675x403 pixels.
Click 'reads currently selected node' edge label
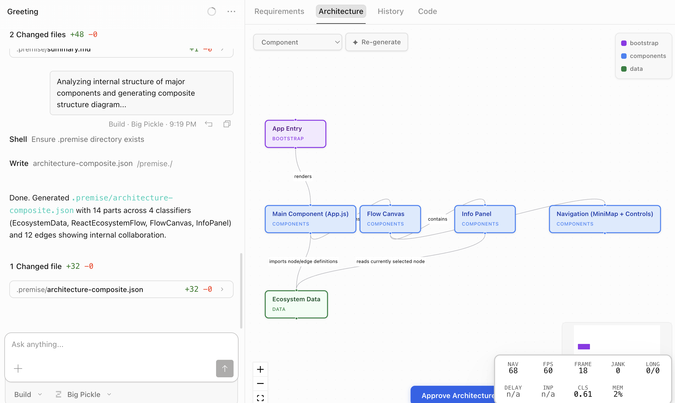(x=390, y=261)
